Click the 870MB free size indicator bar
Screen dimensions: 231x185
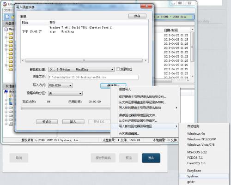[x=174, y=17]
